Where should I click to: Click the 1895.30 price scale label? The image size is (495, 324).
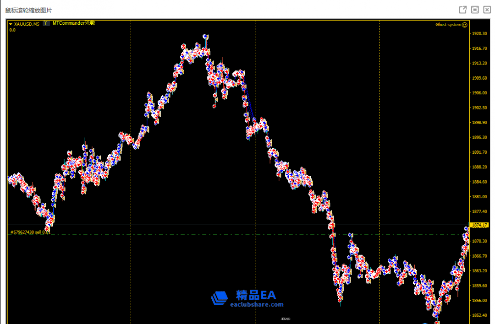479,137
